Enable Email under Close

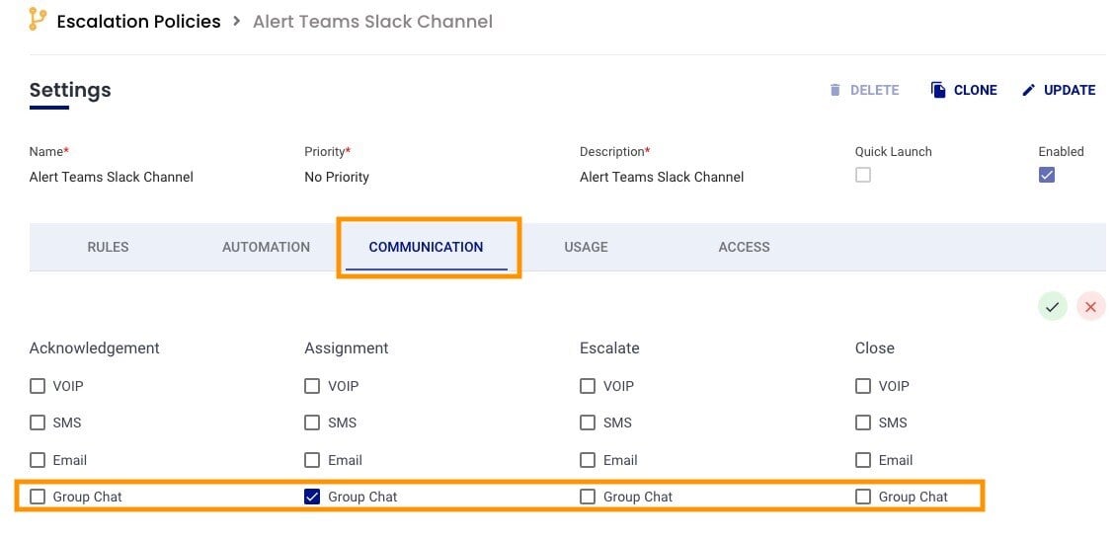click(x=863, y=460)
